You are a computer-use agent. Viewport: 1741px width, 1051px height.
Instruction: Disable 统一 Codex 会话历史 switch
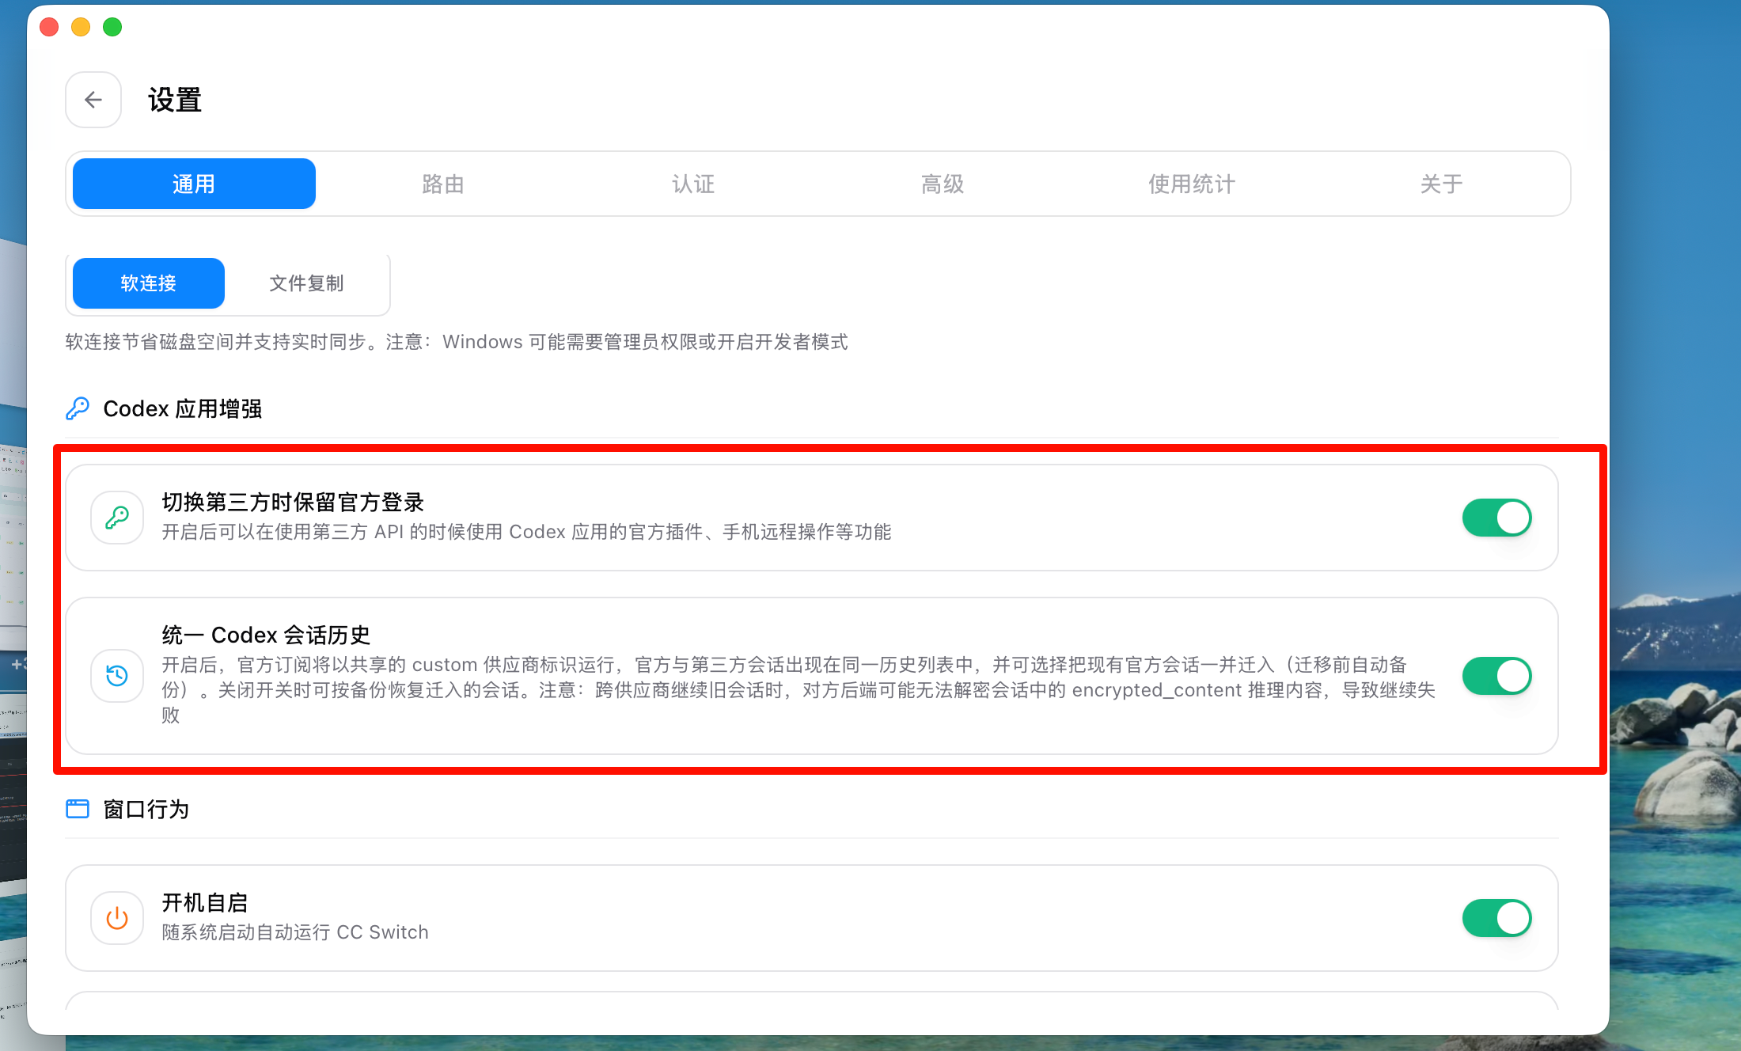pos(1496,676)
